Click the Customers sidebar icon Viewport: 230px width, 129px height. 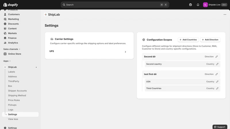5,14
